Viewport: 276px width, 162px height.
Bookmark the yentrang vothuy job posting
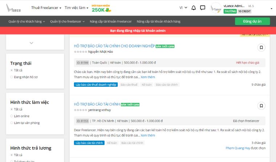click(261, 106)
